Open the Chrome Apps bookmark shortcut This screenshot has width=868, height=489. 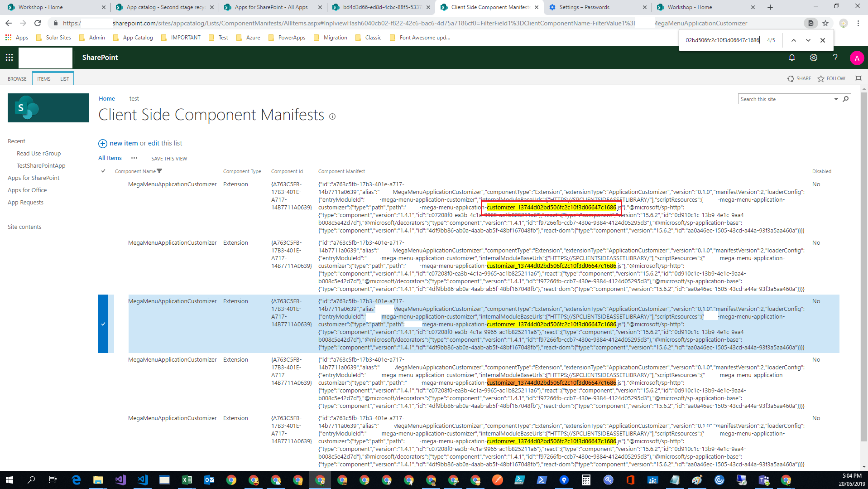pos(17,38)
